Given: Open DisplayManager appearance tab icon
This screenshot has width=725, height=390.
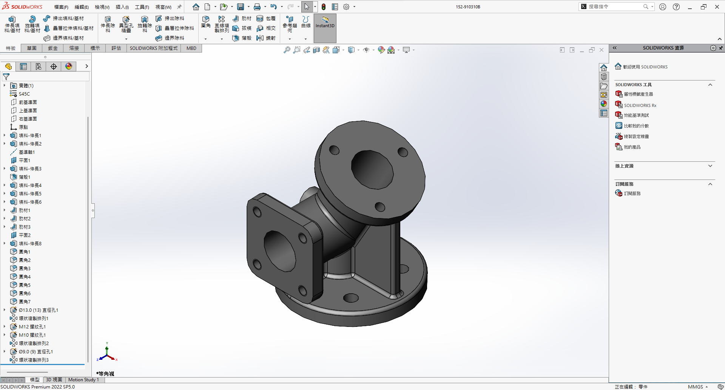Looking at the screenshot, I should click(x=69, y=67).
